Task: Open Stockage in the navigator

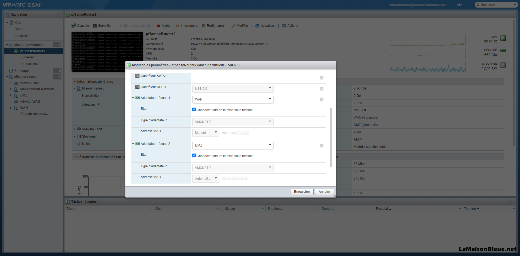Action: click(x=21, y=71)
